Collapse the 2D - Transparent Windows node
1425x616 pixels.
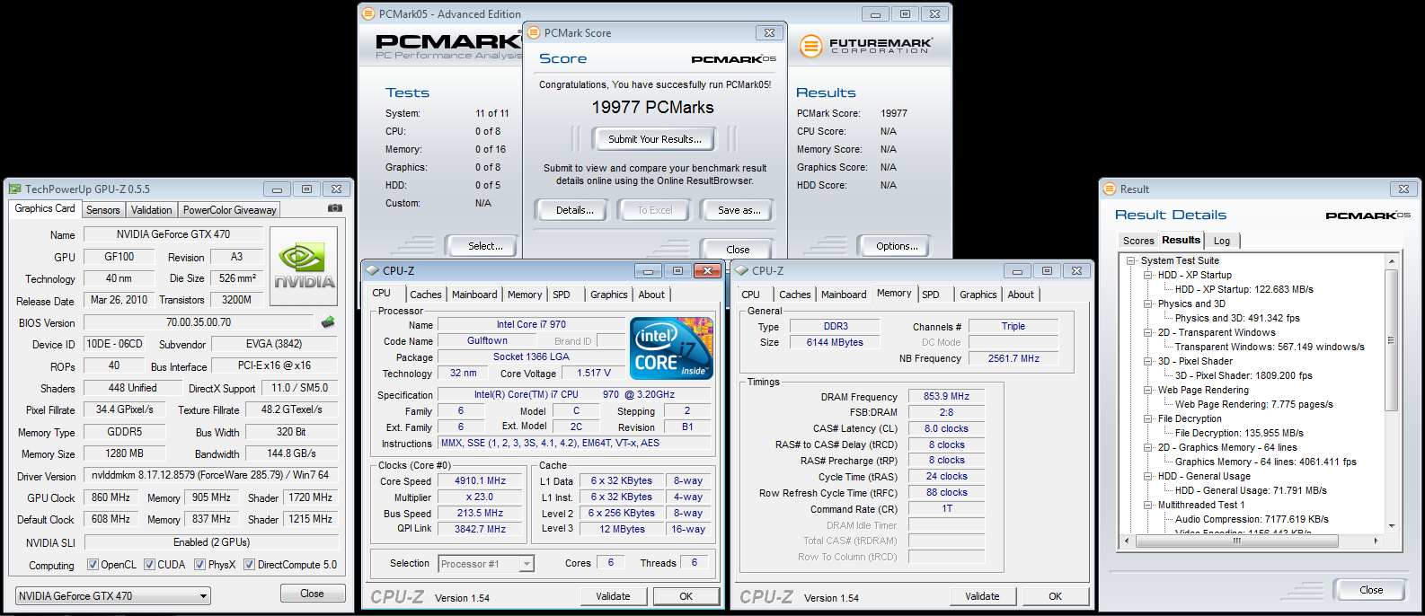[x=1148, y=332]
